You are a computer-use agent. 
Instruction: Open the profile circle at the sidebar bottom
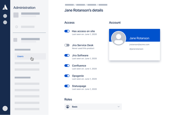pyautogui.click(x=5, y=108)
